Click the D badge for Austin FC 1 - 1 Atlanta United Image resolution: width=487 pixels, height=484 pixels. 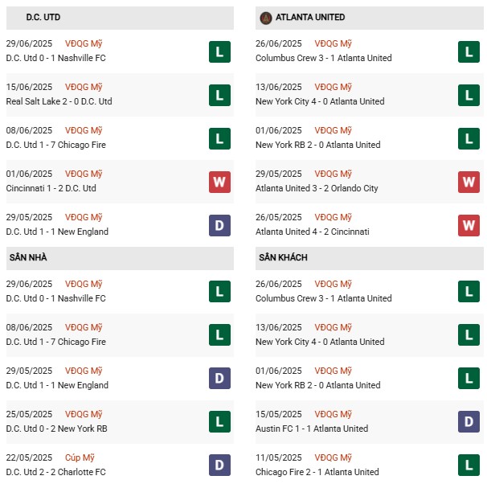click(x=469, y=422)
